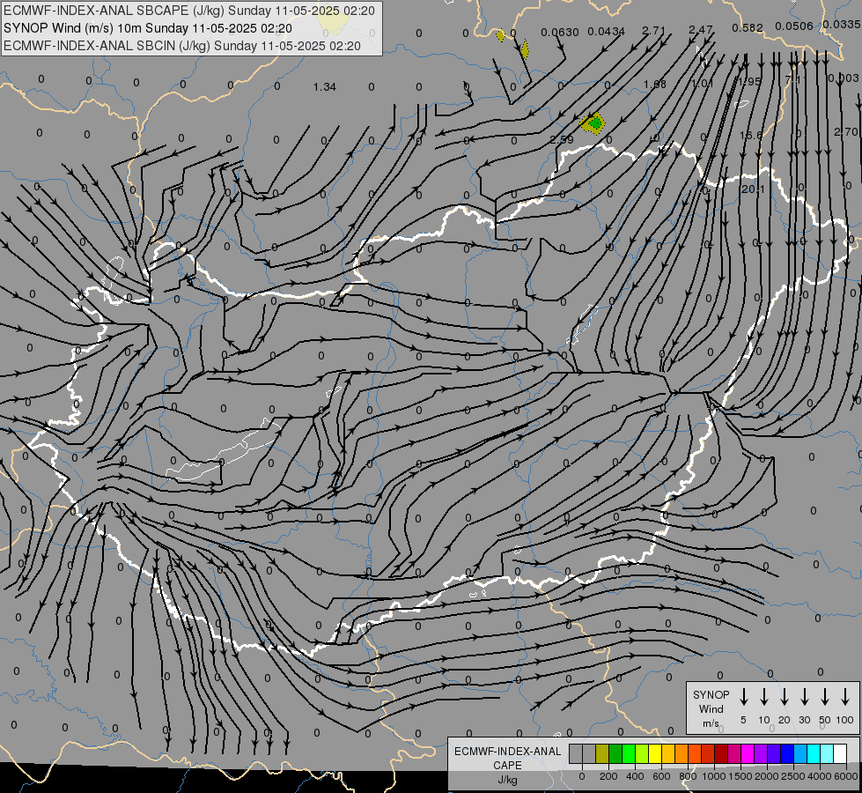Click the 1.95 value on the map
862x793 pixels.
pos(749,81)
